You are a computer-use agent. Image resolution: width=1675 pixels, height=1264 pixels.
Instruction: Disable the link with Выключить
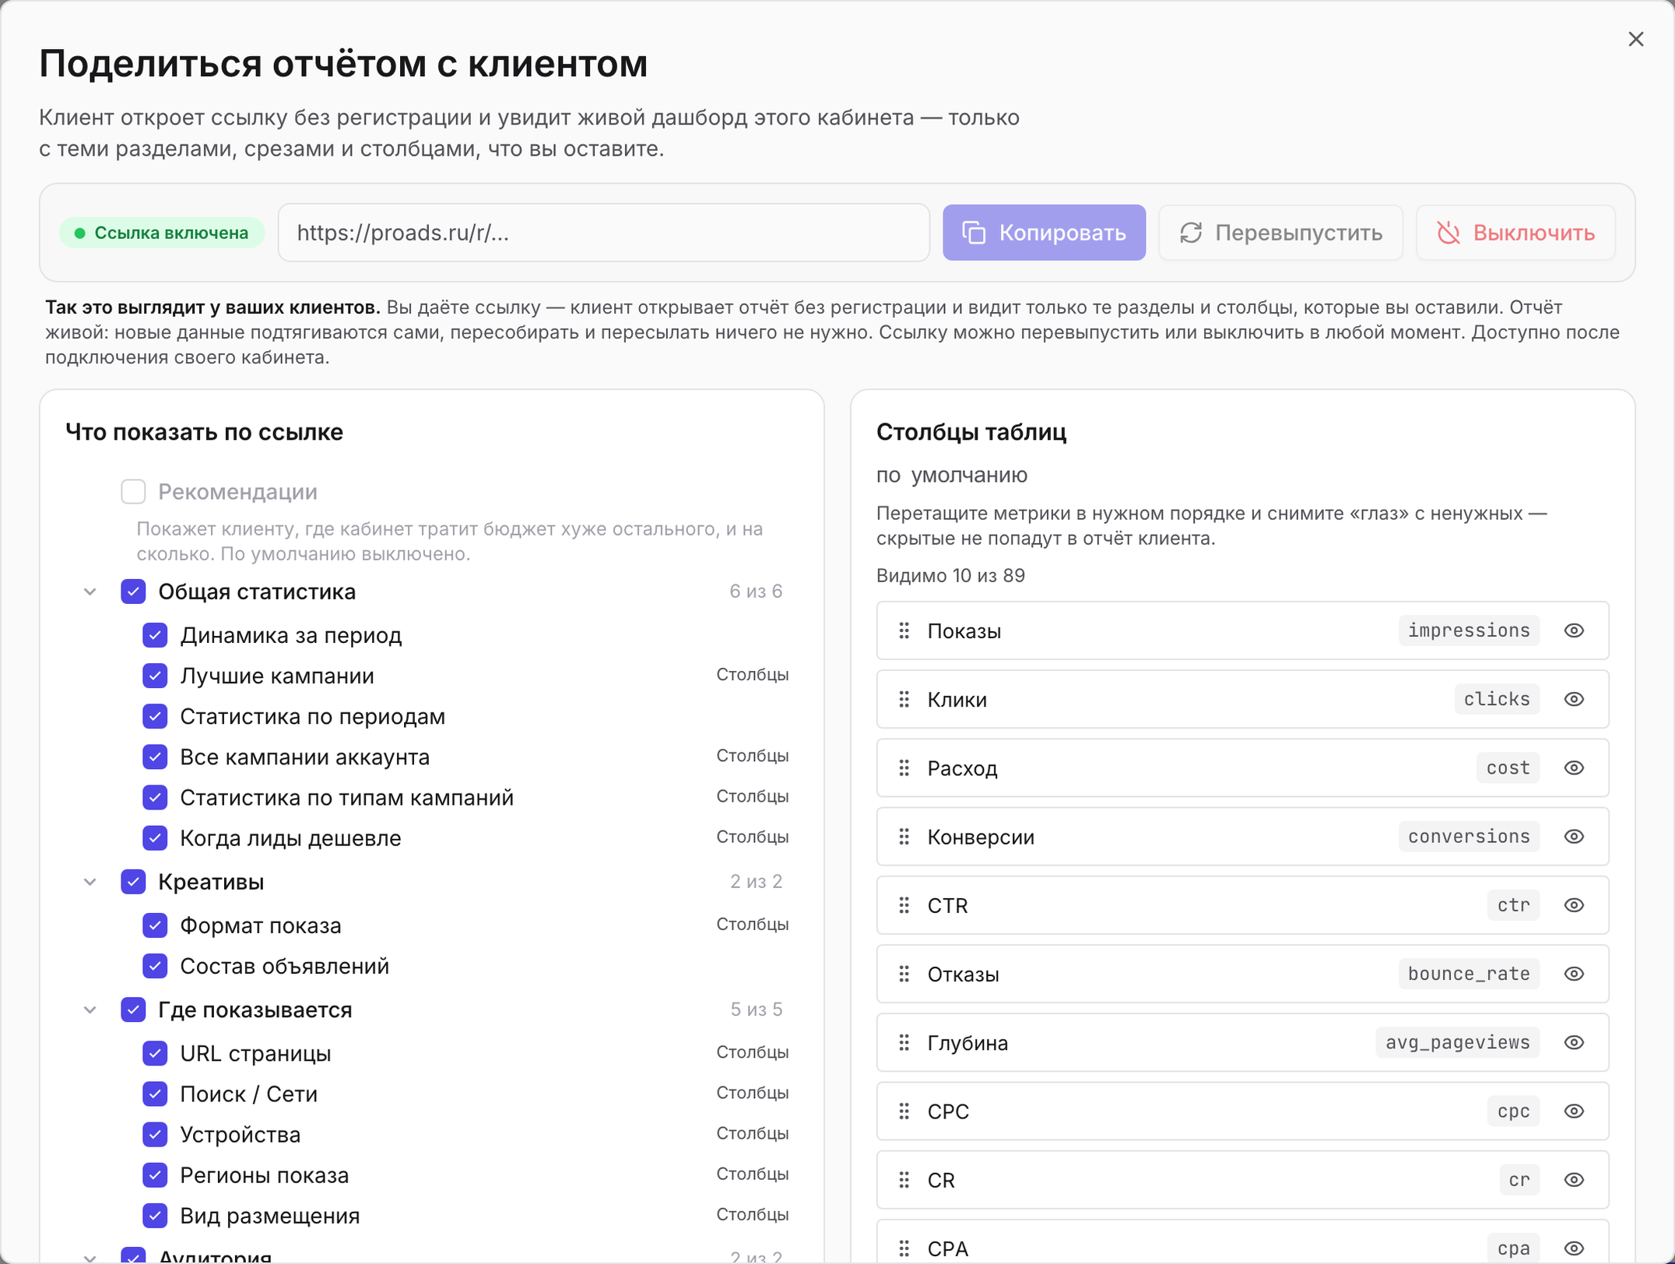[1515, 233]
